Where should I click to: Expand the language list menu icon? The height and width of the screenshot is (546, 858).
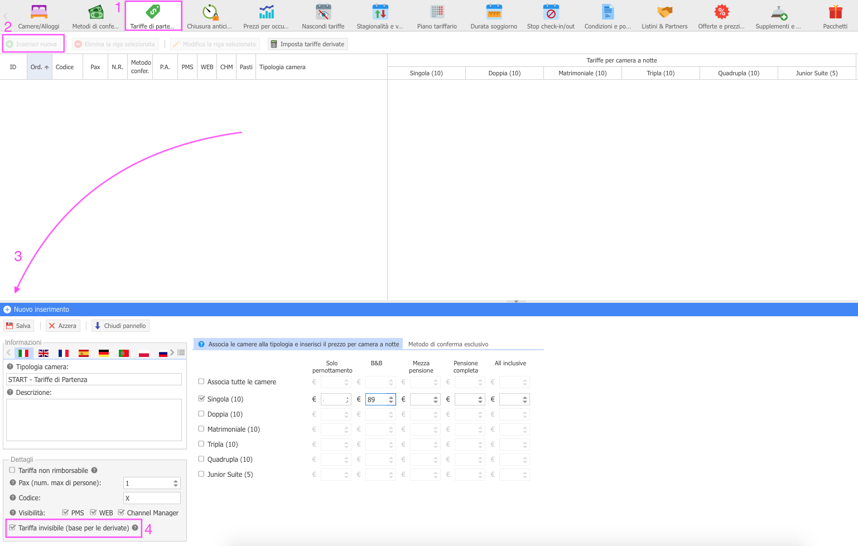point(181,352)
